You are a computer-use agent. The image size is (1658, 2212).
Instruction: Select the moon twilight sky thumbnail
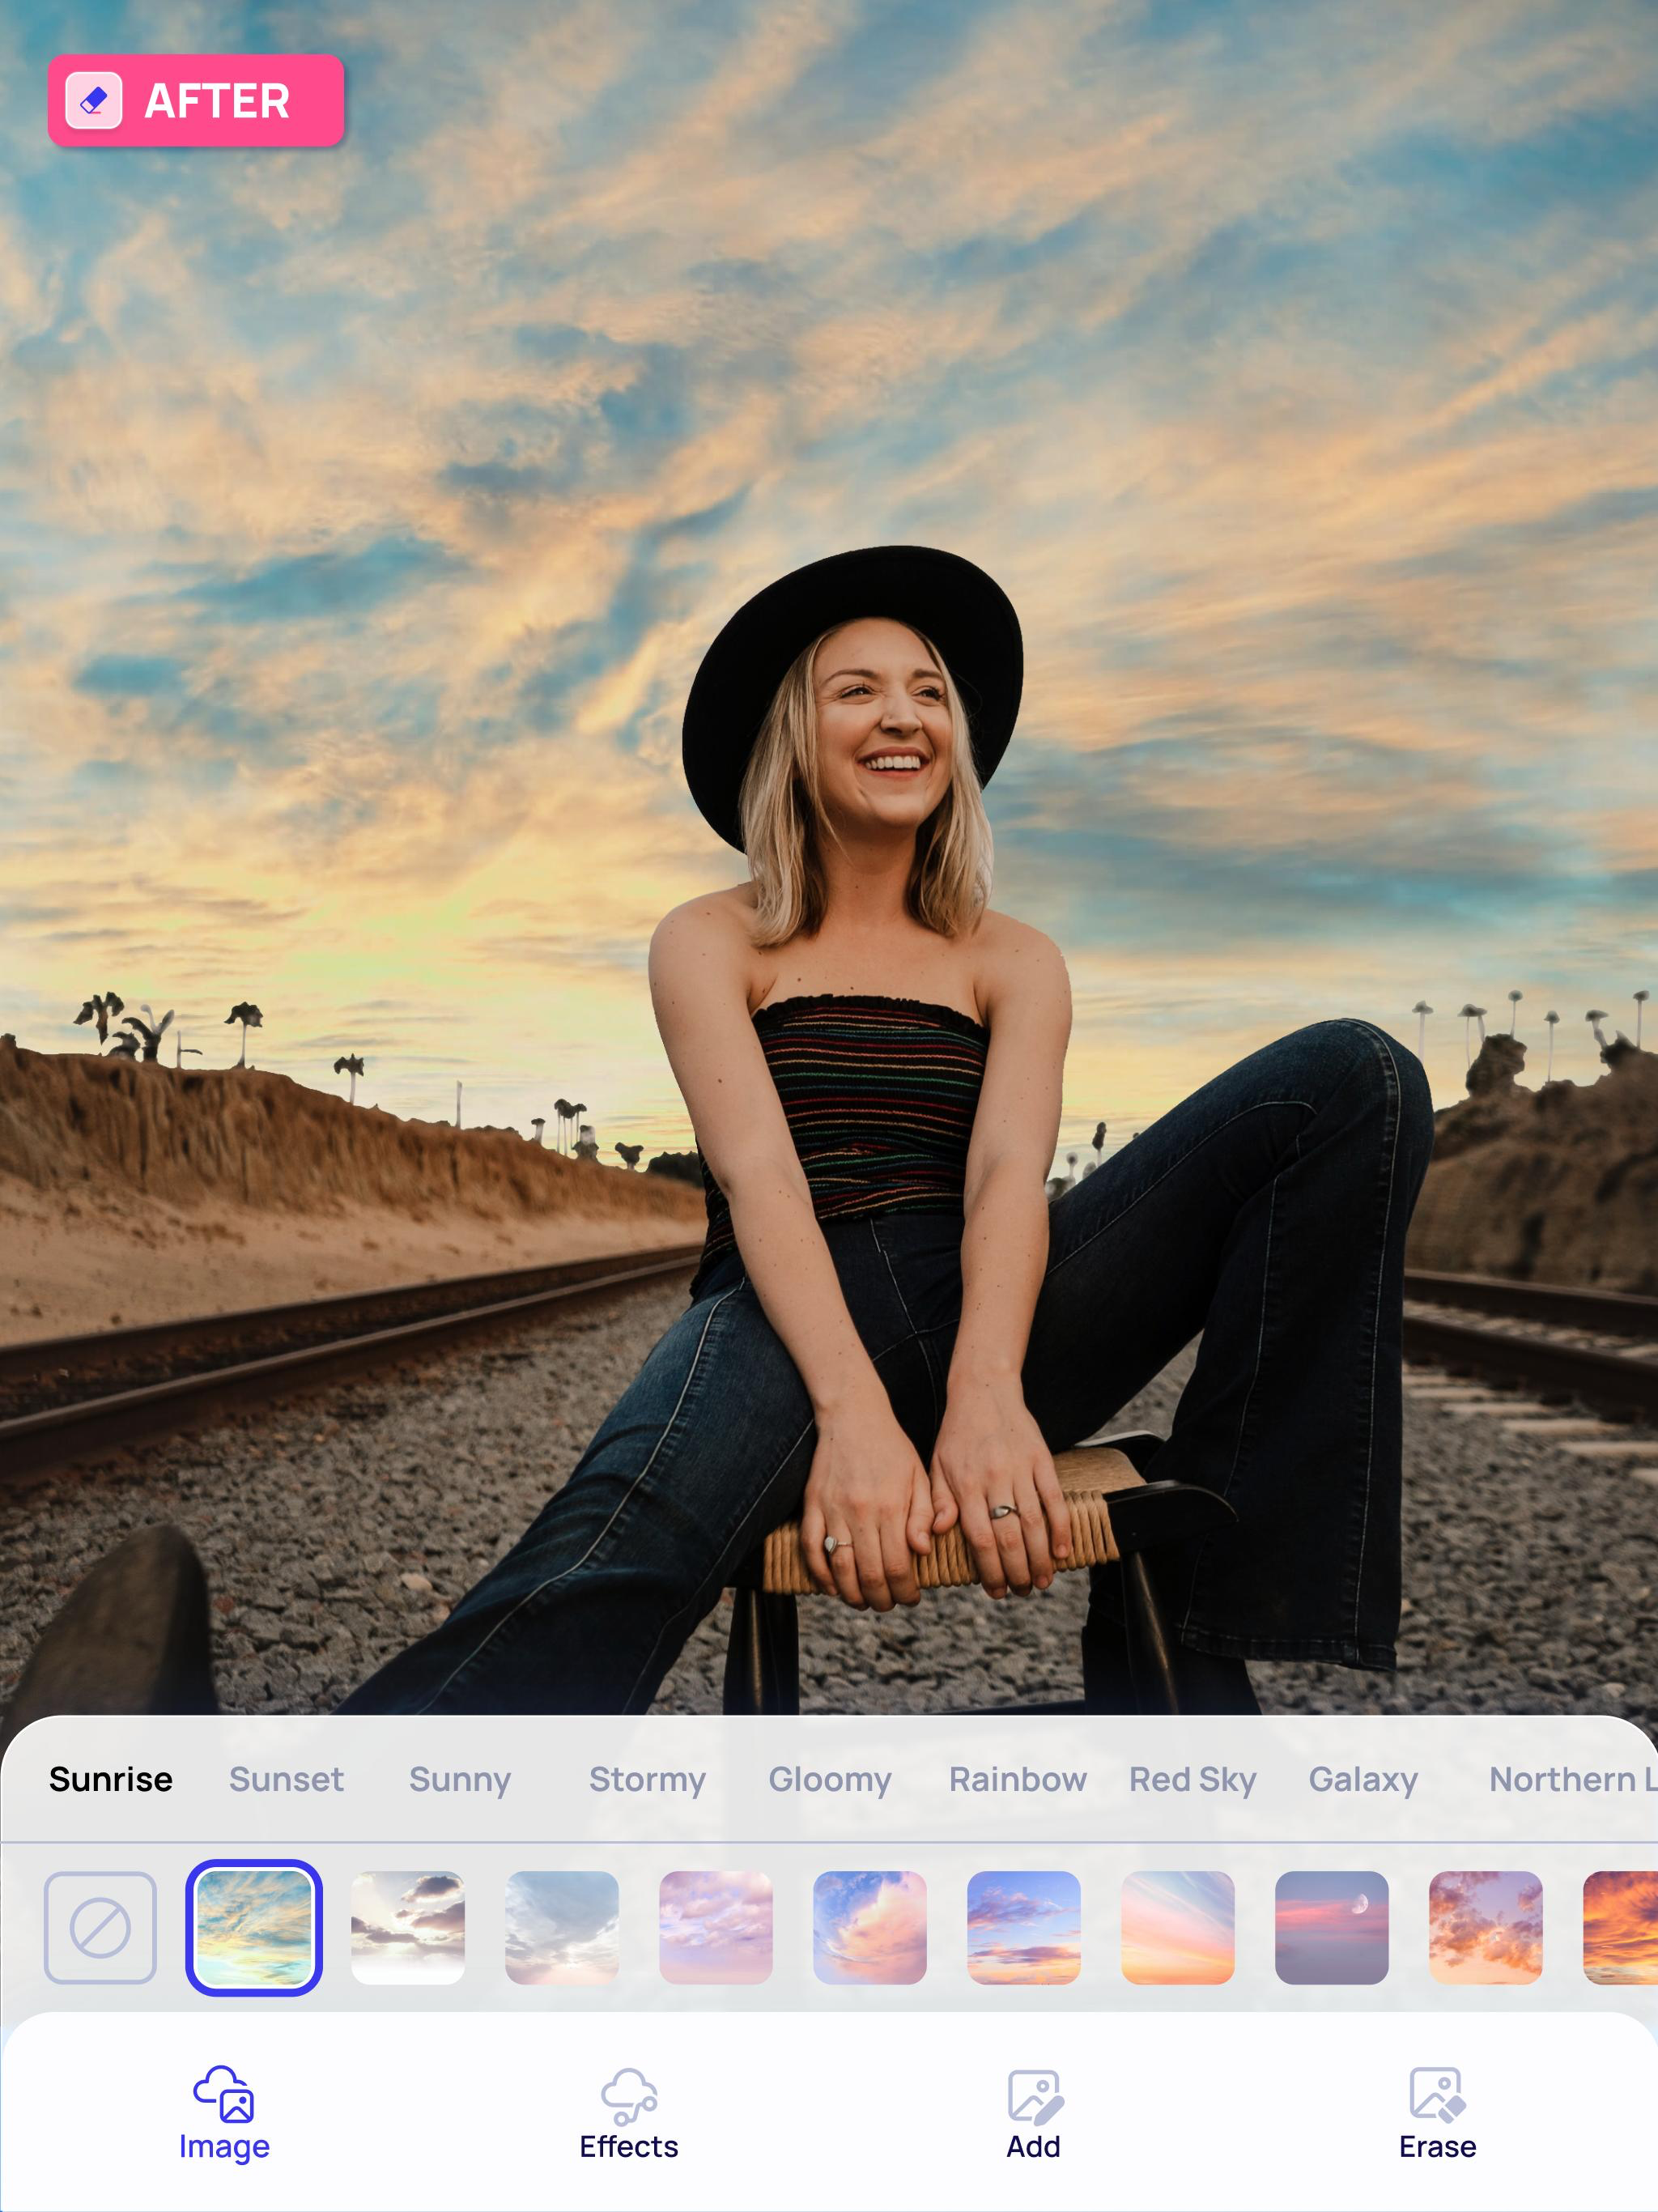[x=1331, y=1927]
